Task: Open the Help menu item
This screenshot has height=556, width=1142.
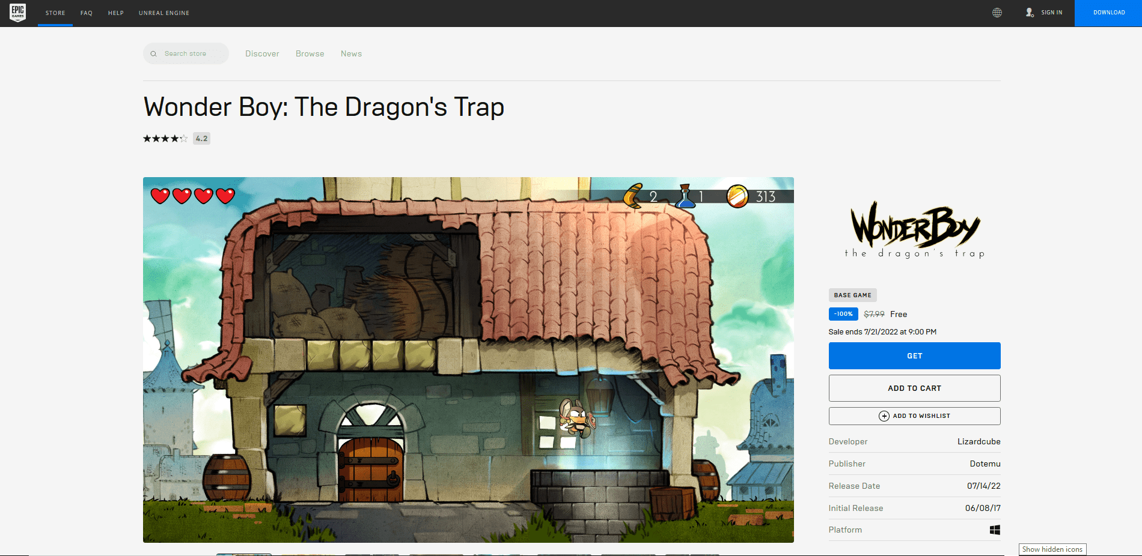Action: pyautogui.click(x=116, y=13)
